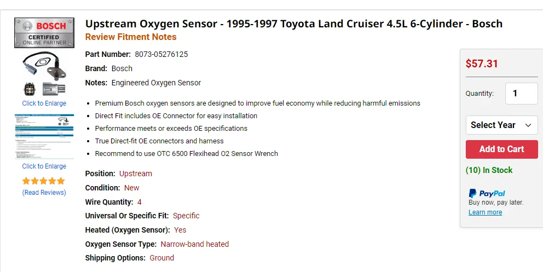This screenshot has width=543, height=272.
Task: Click the Upstream position value
Action: tap(136, 173)
